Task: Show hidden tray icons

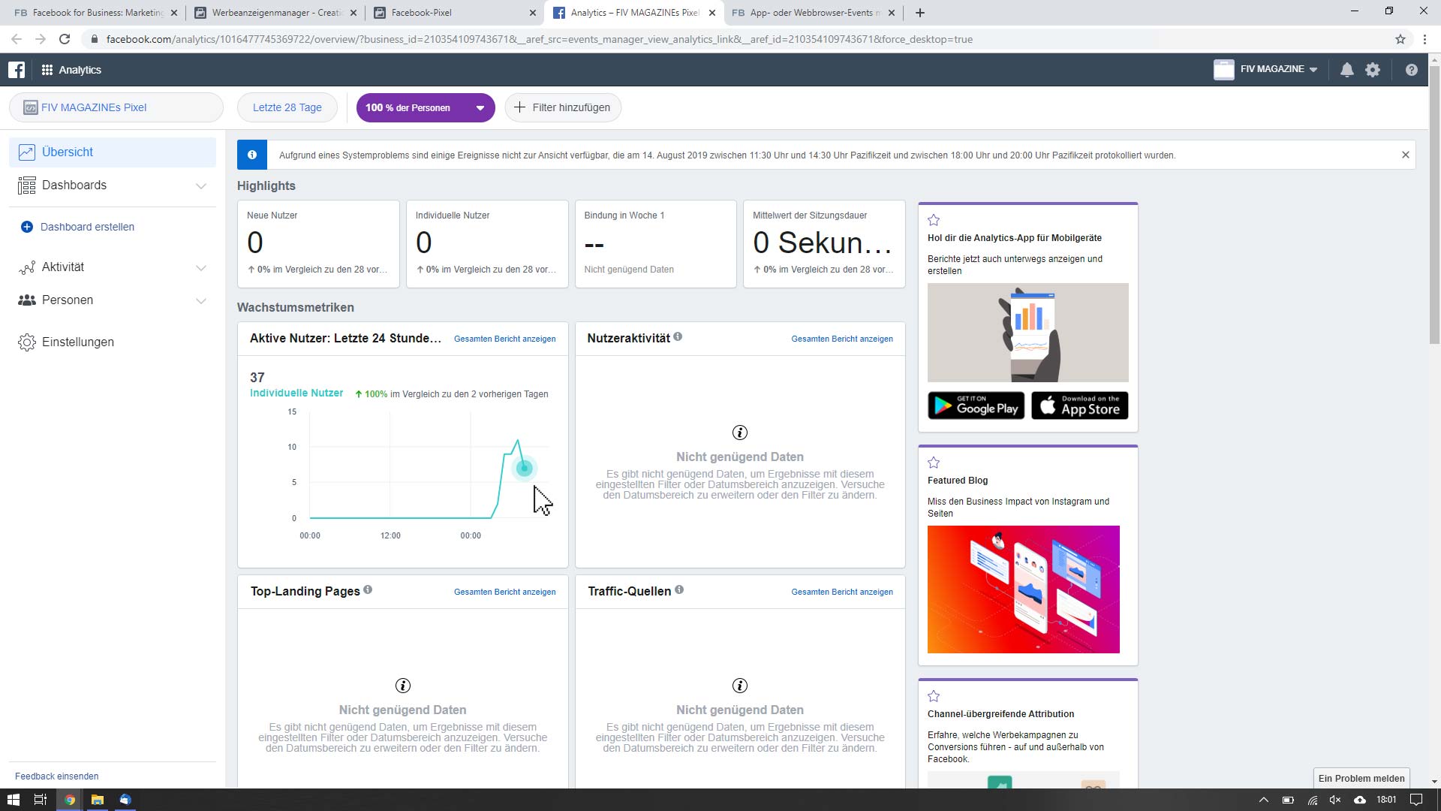Action: click(1263, 800)
